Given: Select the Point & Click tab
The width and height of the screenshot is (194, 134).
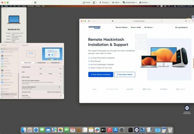Looking at the screenshot, I should coord(28,63).
